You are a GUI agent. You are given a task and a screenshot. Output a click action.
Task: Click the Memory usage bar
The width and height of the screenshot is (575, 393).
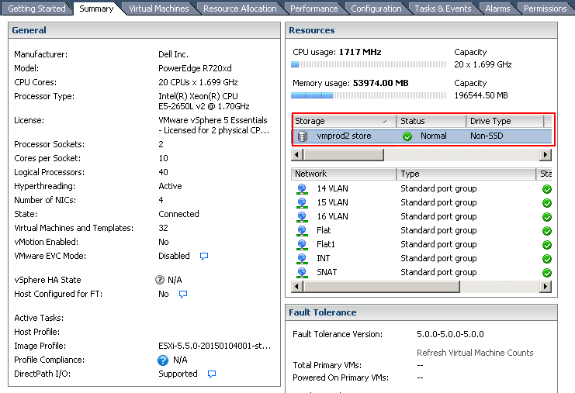pos(369,95)
